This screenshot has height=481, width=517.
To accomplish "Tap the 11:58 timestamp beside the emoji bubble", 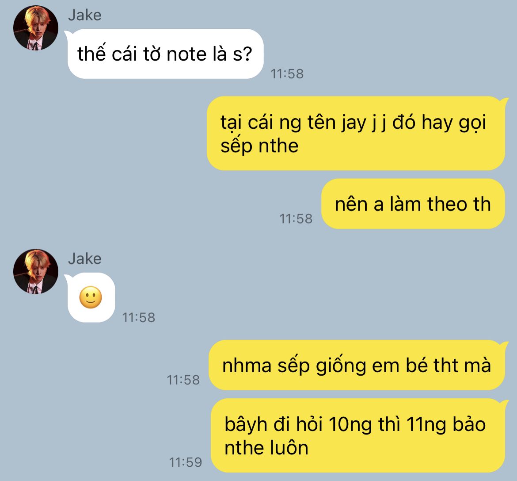I will (138, 318).
